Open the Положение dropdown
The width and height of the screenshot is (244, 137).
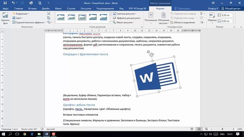(151, 18)
